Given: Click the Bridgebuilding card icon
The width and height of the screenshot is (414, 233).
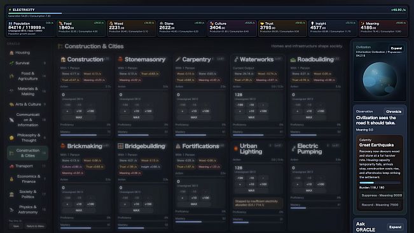Looking at the screenshot, I should tap(120, 146).
